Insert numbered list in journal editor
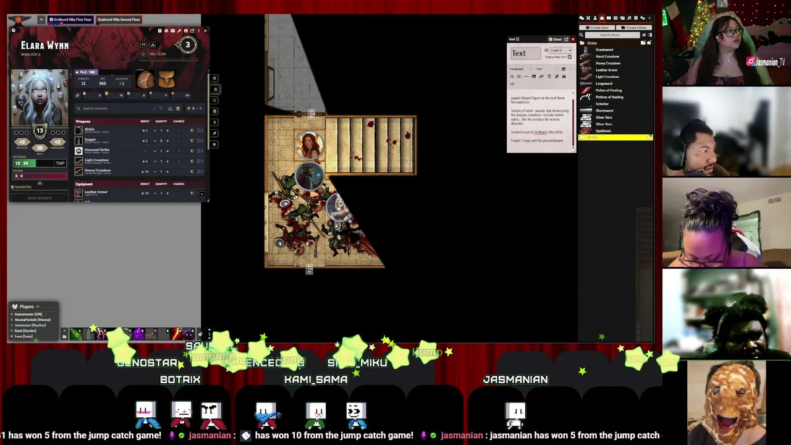The image size is (791, 445). [x=519, y=77]
